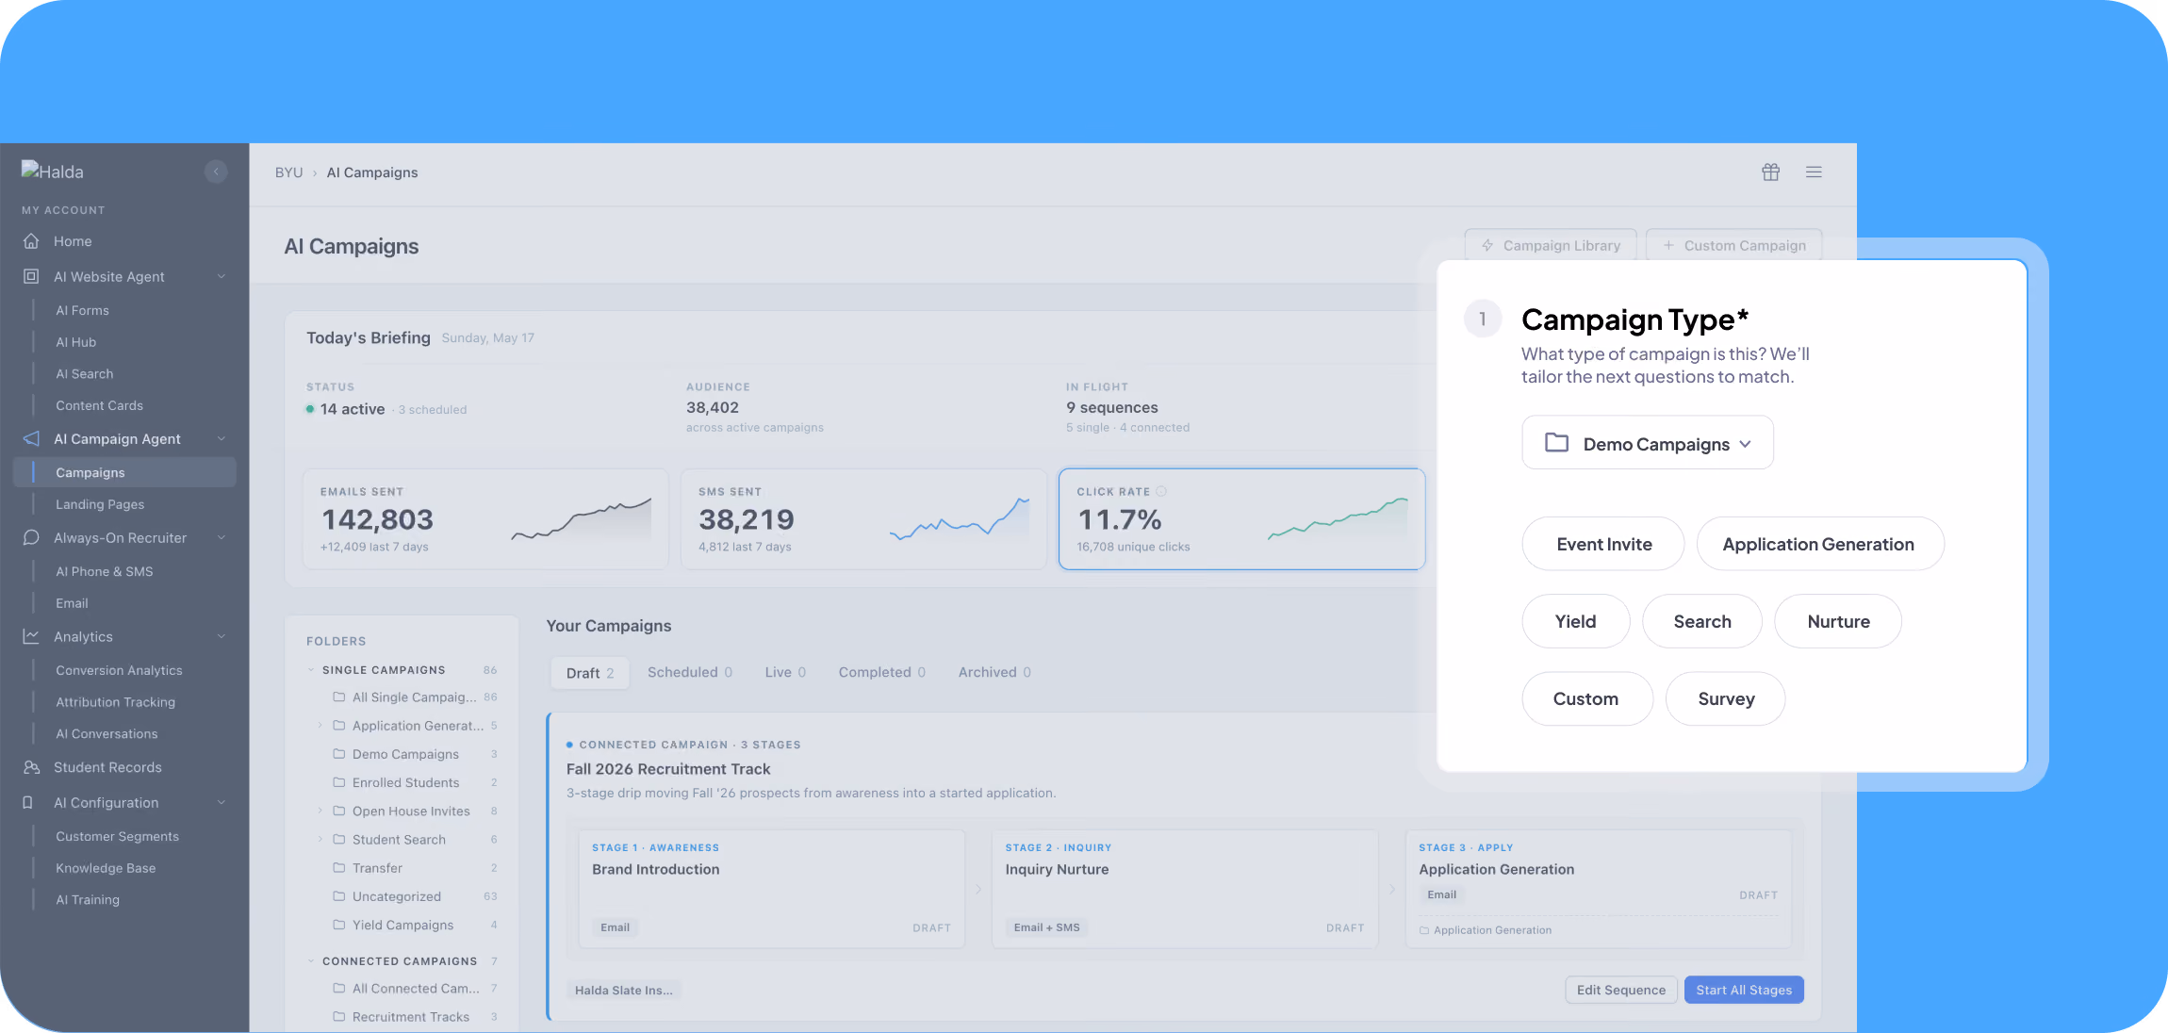The image size is (2168, 1033).
Task: Select the Custom campaign type
Action: (1587, 698)
